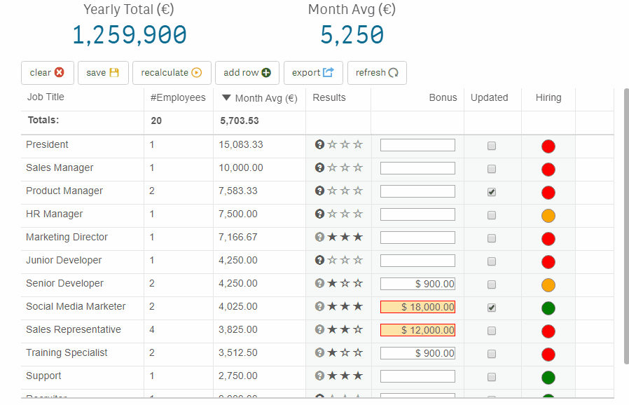Check Updated box for Junior Developer
This screenshot has width=629, height=405.
pyautogui.click(x=492, y=261)
